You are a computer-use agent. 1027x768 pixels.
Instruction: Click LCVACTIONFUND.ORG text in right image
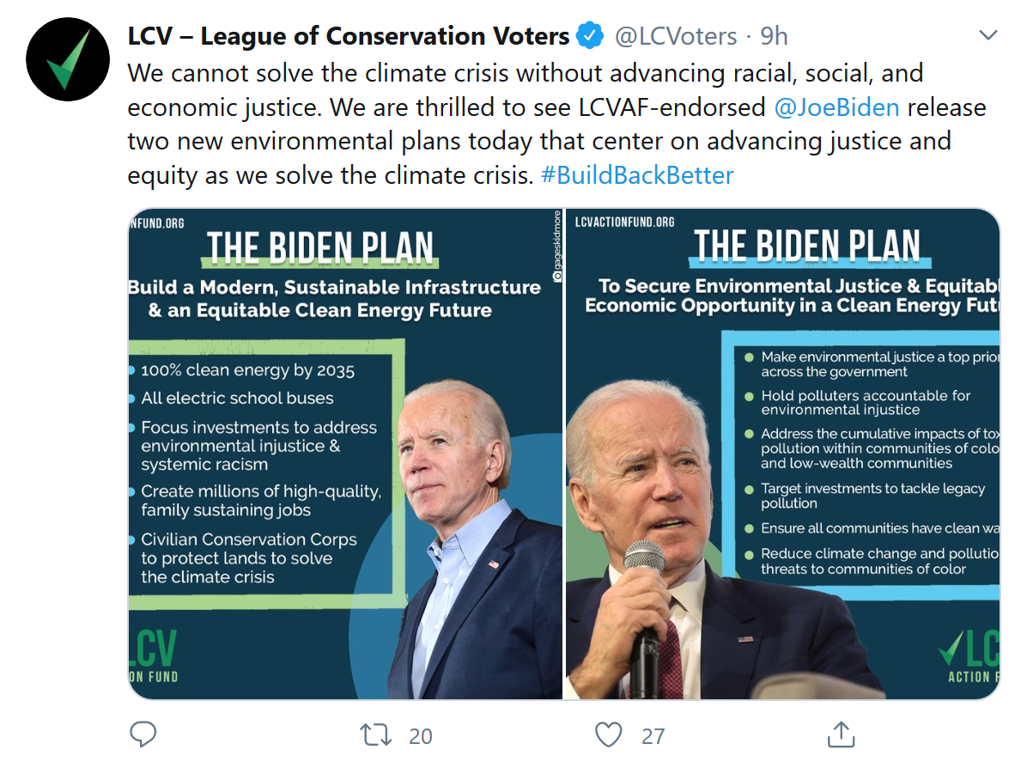(x=624, y=222)
